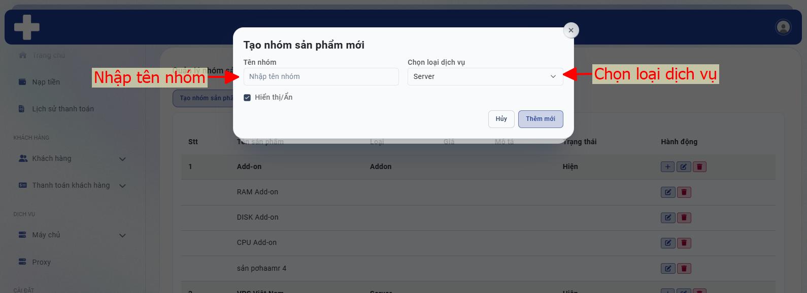Image resolution: width=807 pixels, height=293 pixels.
Task: Edit the DISK Add-on product
Action: (x=668, y=218)
